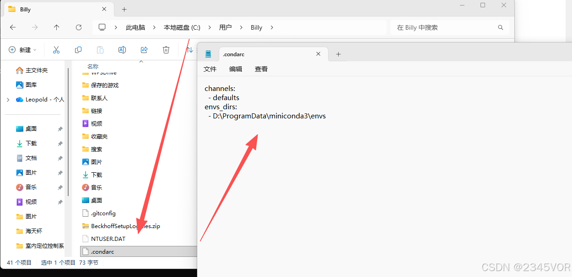The image size is (572, 277).
Task: Click the 名称 column header
Action: tap(93, 66)
